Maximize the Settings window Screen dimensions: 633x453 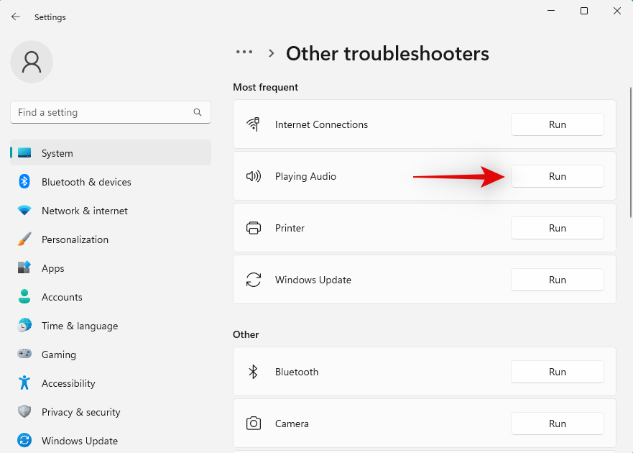[584, 11]
